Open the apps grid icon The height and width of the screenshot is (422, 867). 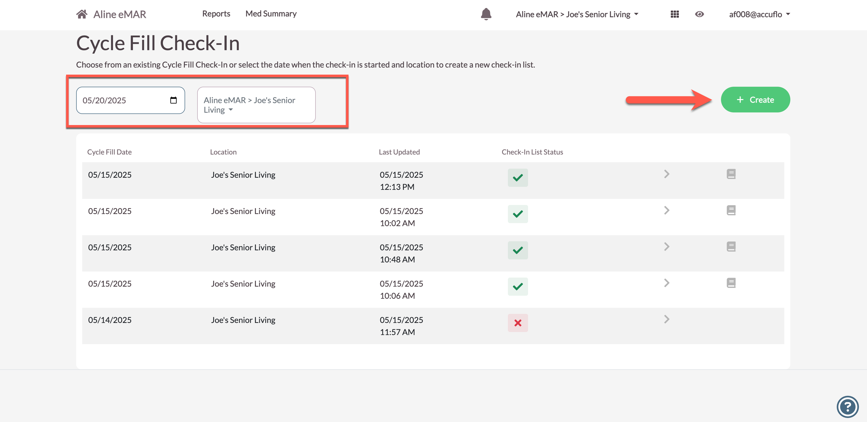click(x=675, y=14)
